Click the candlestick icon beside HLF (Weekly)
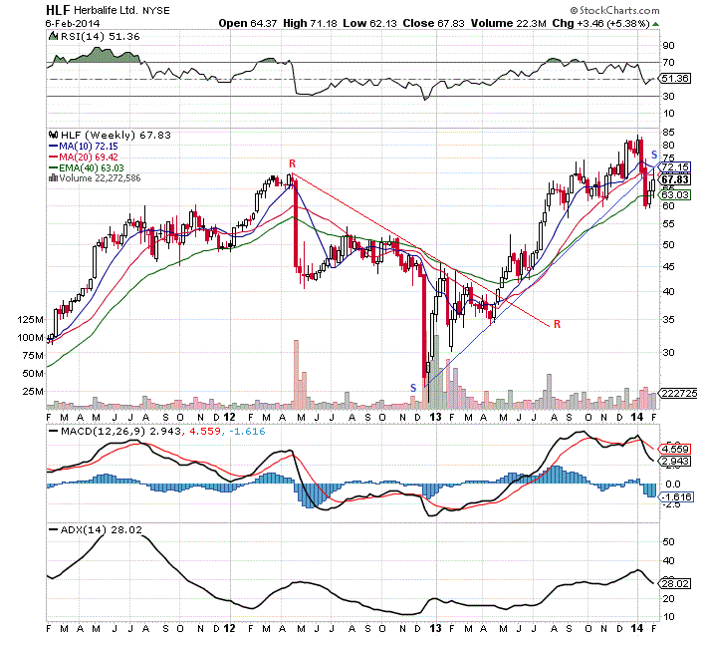Screen dimensions: 702x646 pos(54,135)
